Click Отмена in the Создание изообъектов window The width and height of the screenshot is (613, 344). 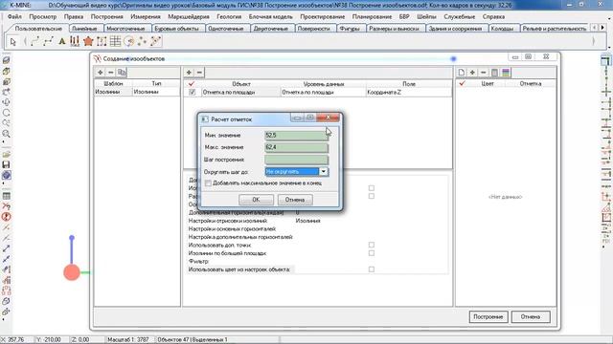pyautogui.click(x=531, y=316)
